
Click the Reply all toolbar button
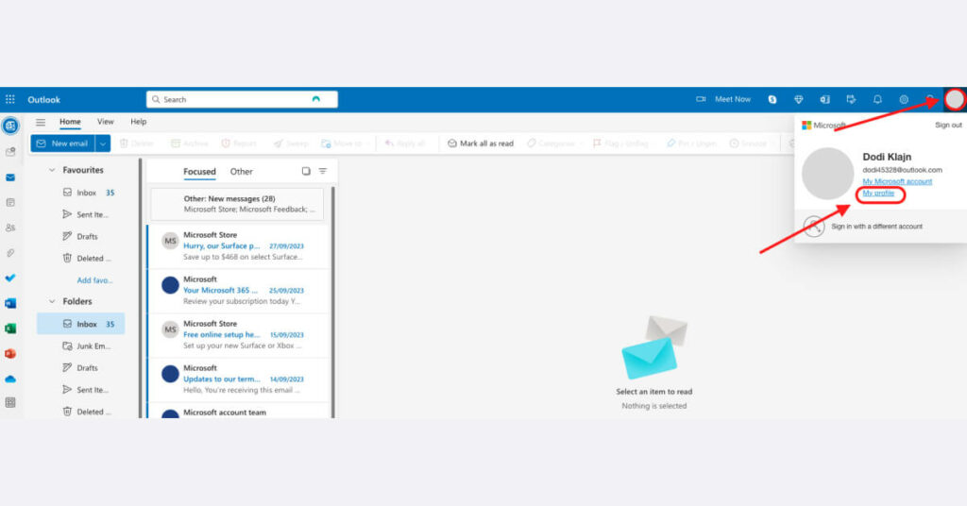[404, 143]
